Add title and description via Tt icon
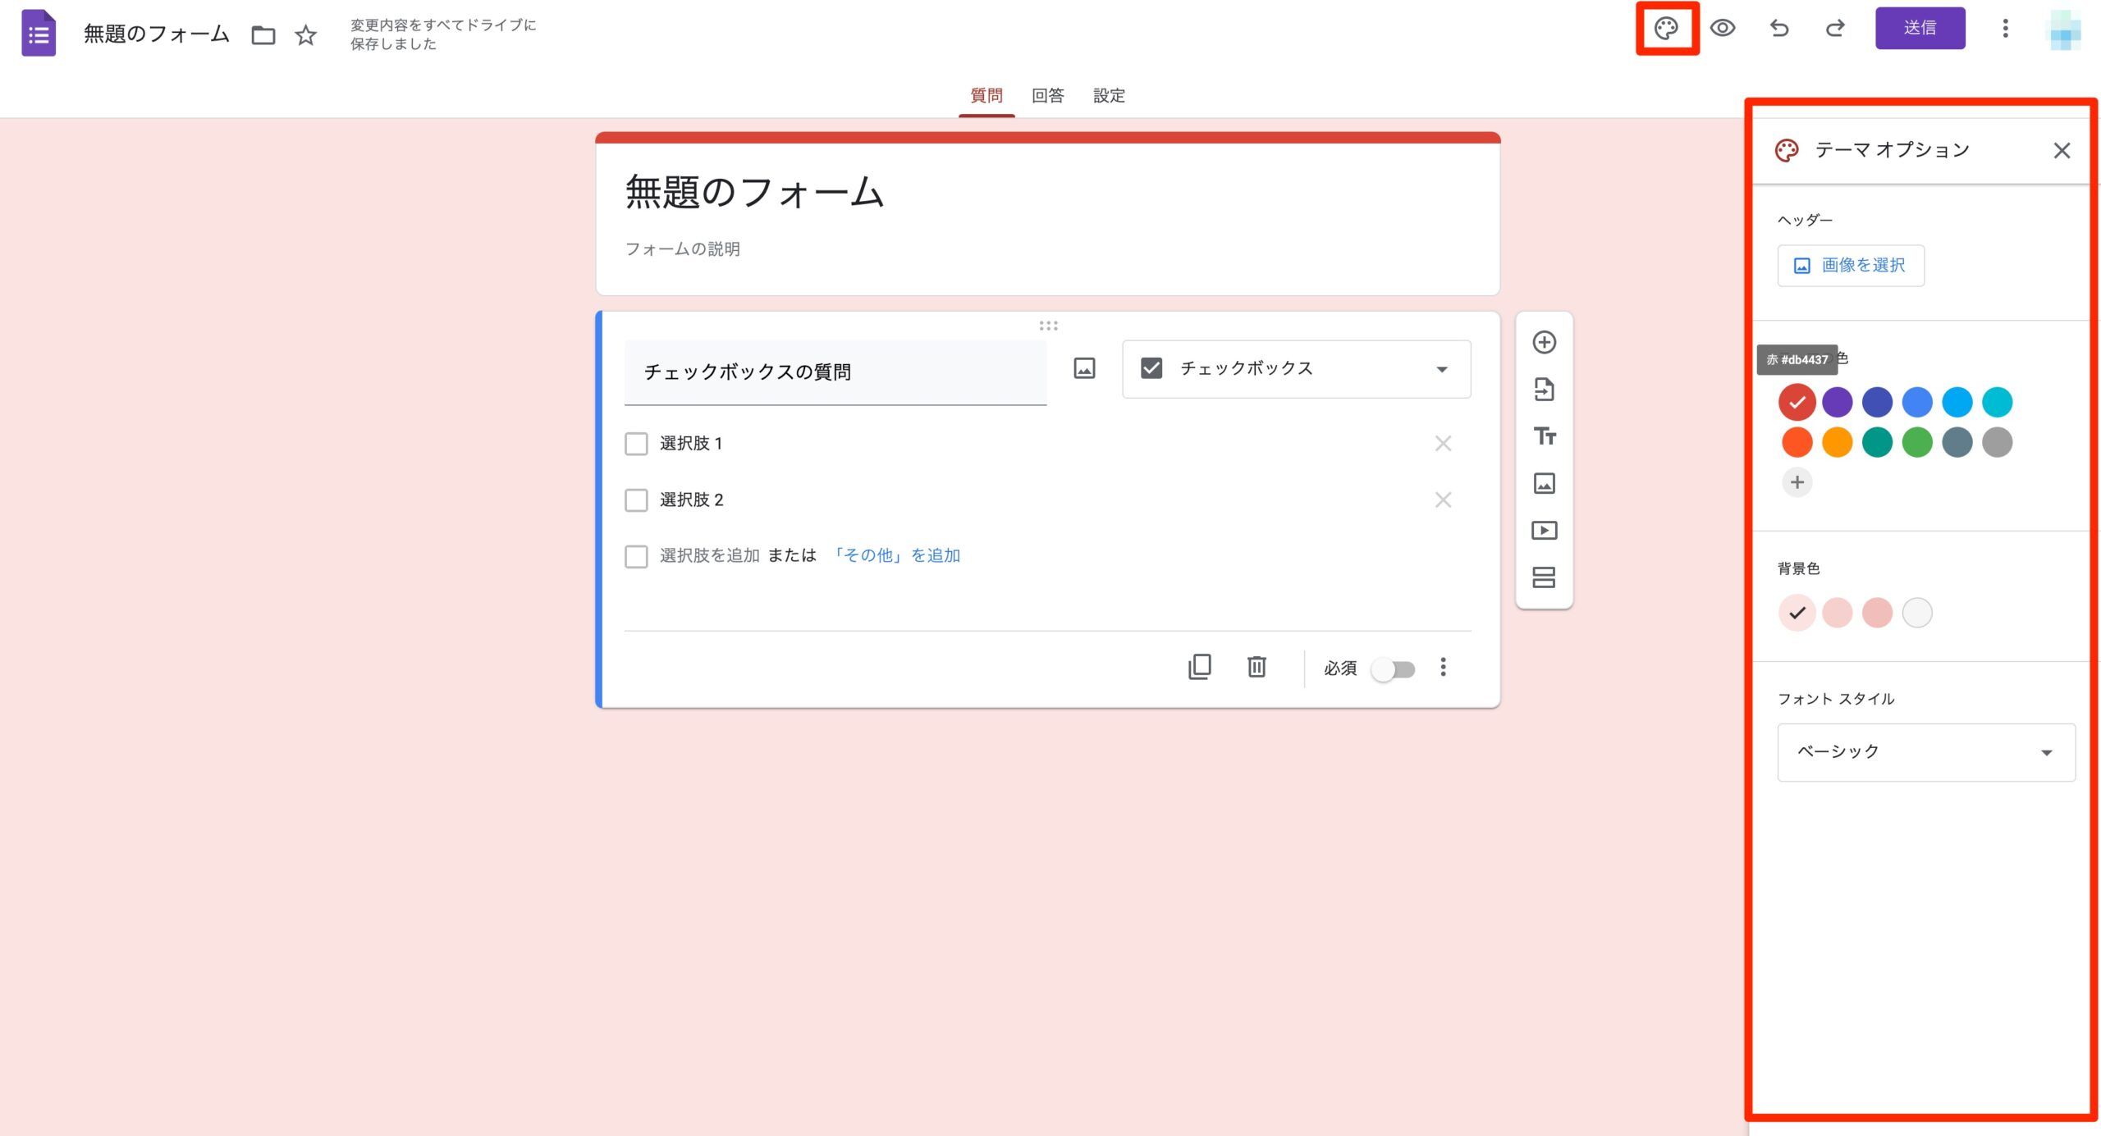Image resolution: width=2101 pixels, height=1136 pixels. point(1544,437)
